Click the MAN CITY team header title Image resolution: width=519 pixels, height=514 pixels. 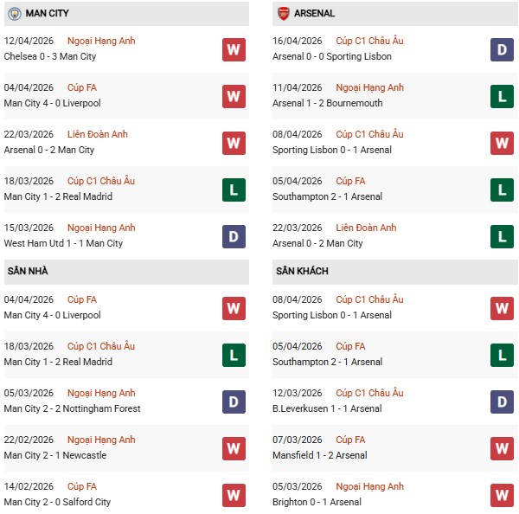pos(48,14)
